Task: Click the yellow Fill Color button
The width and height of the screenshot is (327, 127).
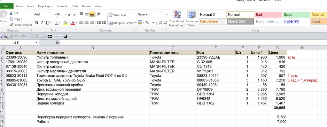Action: [66, 23]
